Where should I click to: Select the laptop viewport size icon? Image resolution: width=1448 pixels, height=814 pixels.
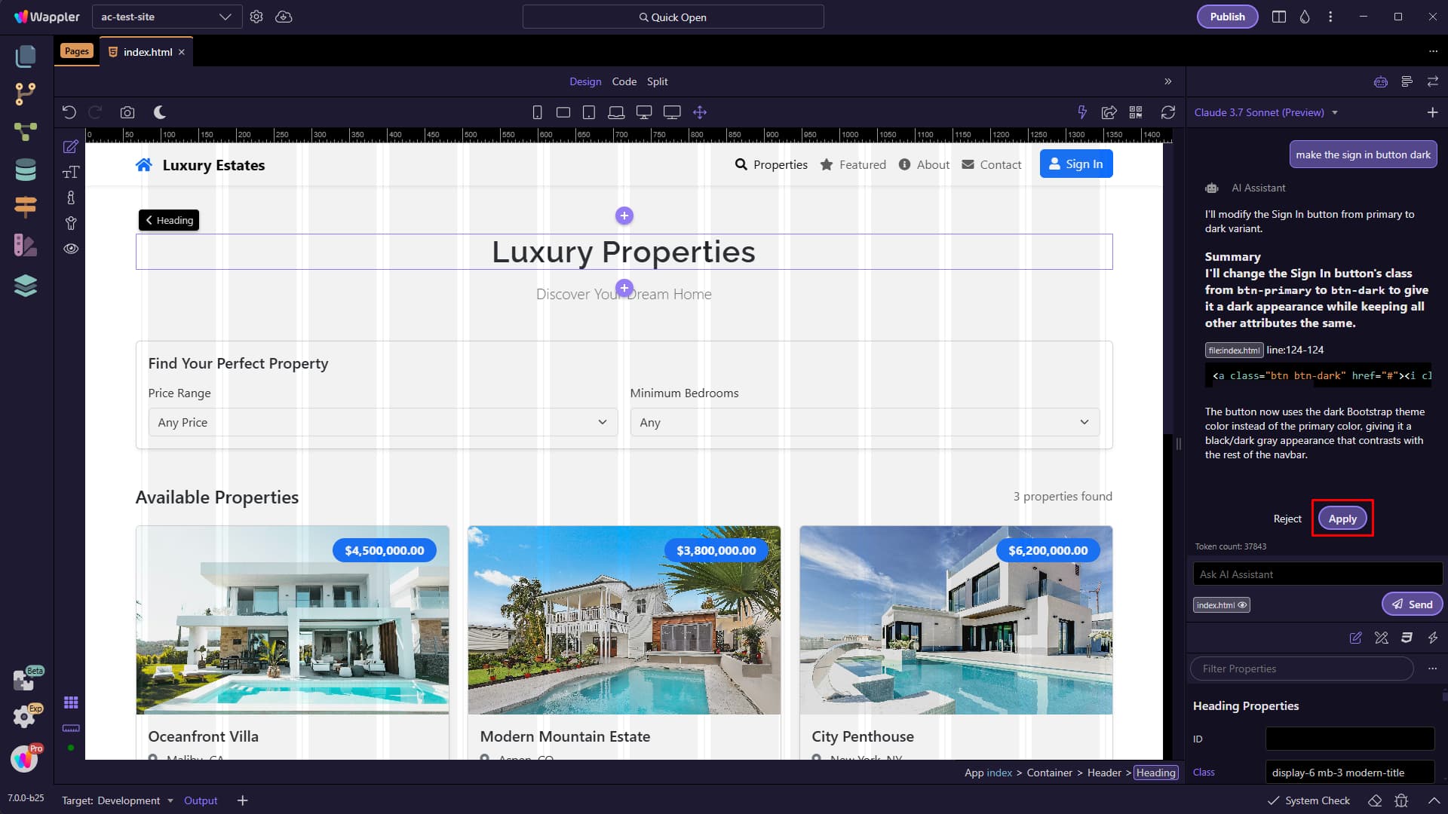pyautogui.click(x=616, y=112)
